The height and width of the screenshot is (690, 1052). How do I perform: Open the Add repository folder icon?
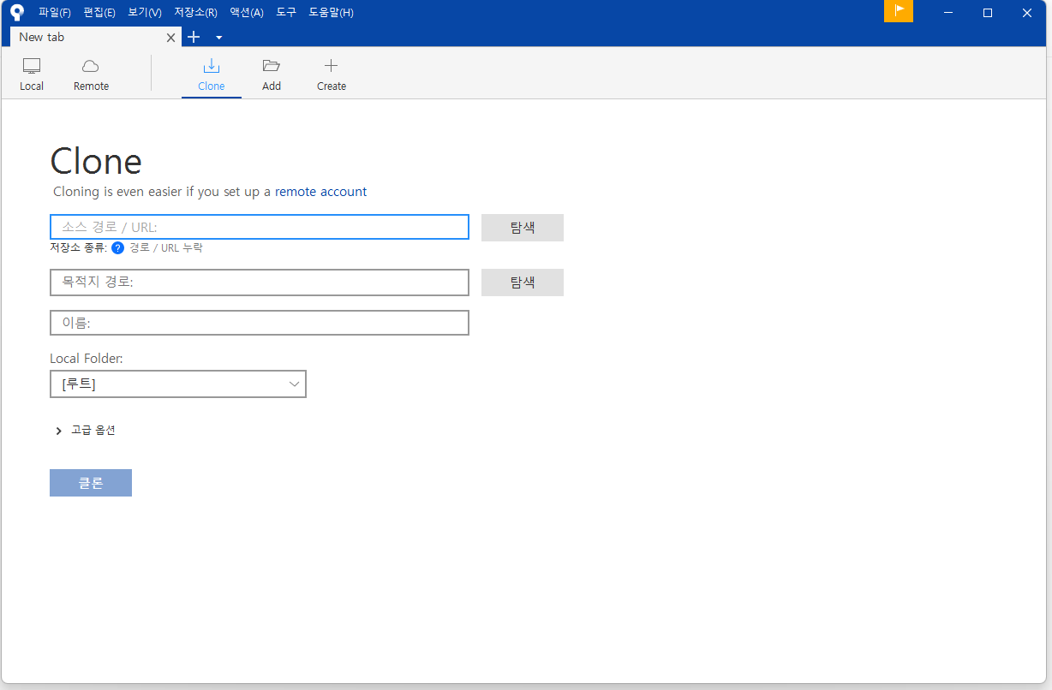pyautogui.click(x=272, y=66)
